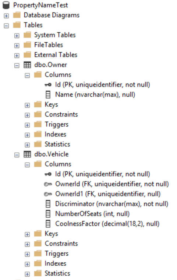Click the column icon beside CoolnessFactor
The height and width of the screenshot is (280, 177).
click(x=48, y=224)
